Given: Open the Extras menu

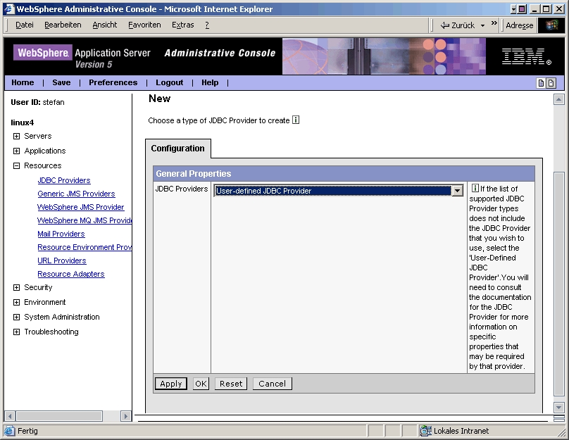Looking at the screenshot, I should (x=183, y=25).
